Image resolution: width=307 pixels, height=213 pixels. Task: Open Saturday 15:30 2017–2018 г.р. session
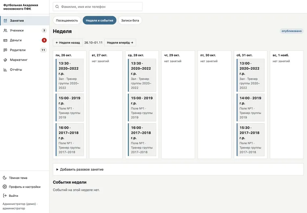(250, 140)
